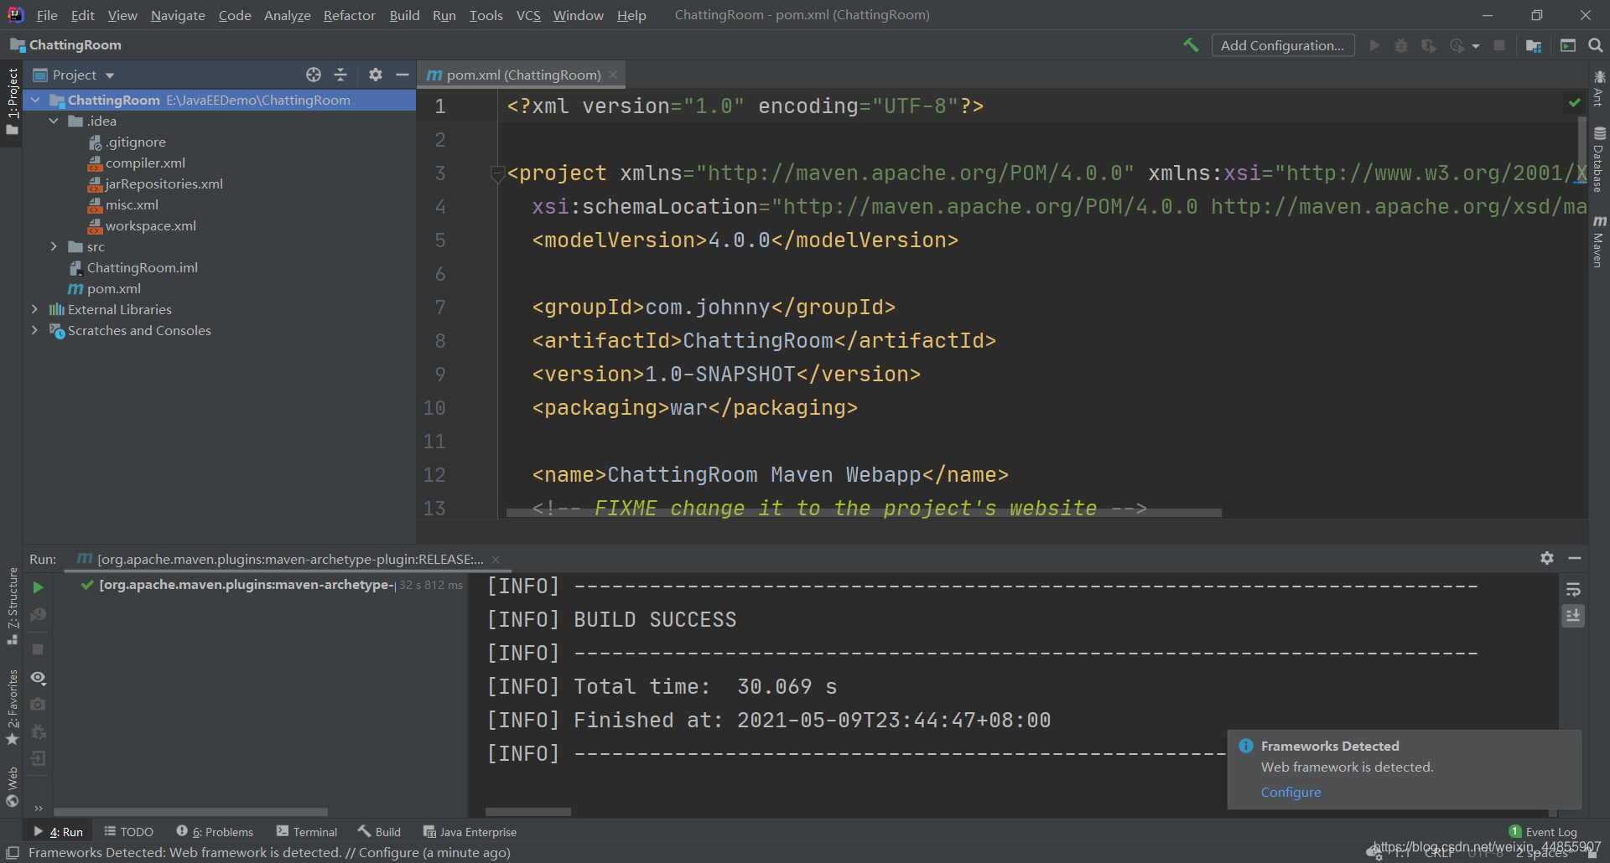Open the Event Log
The width and height of the screenshot is (1610, 863).
click(1543, 831)
